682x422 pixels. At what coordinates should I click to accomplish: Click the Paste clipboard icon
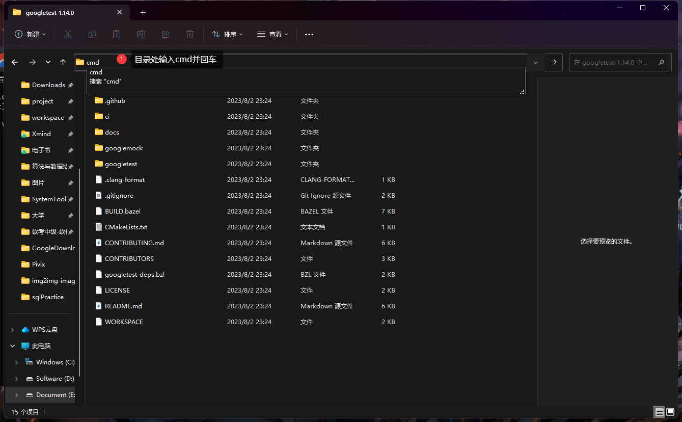coord(117,34)
